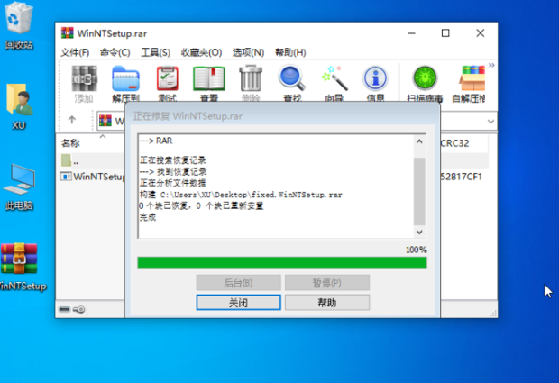559x383 pixels.
Task: Sort by 名称 column header
Action: [x=70, y=143]
